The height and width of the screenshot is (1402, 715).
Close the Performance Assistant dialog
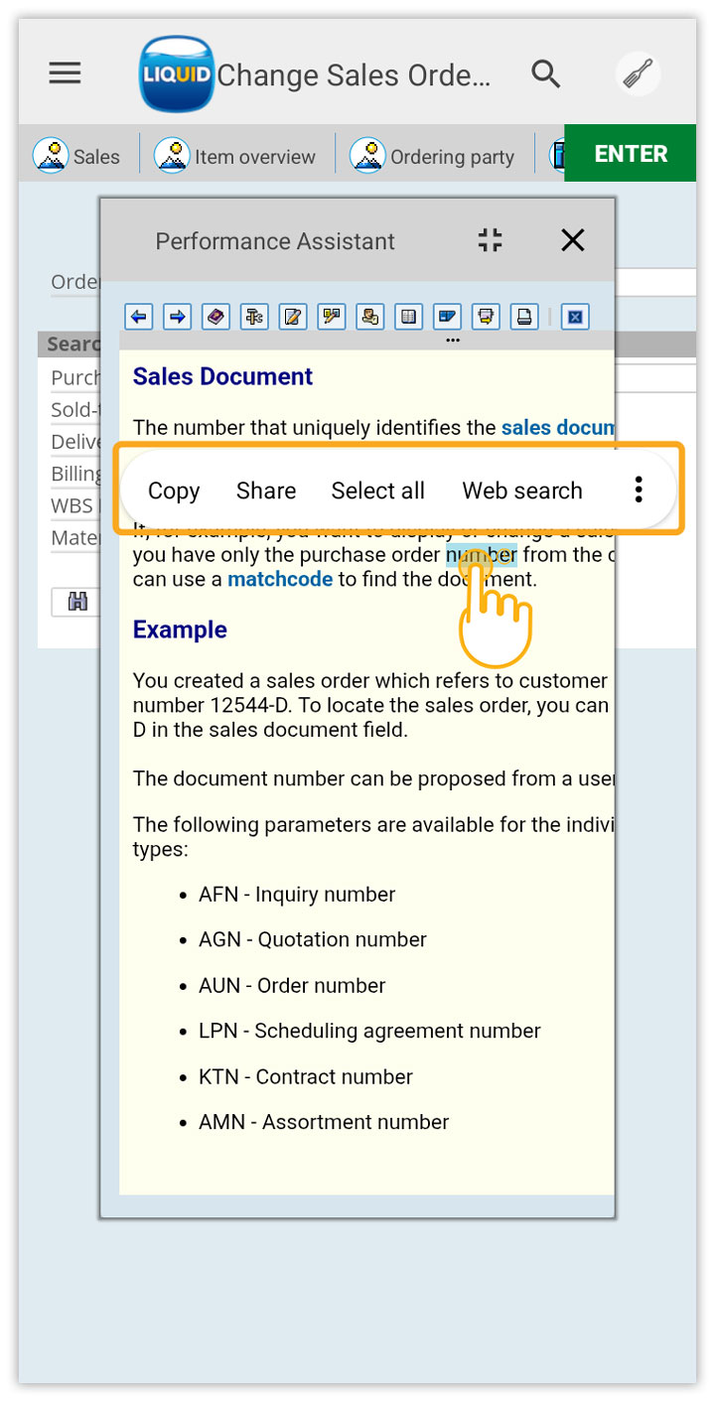[x=573, y=240]
